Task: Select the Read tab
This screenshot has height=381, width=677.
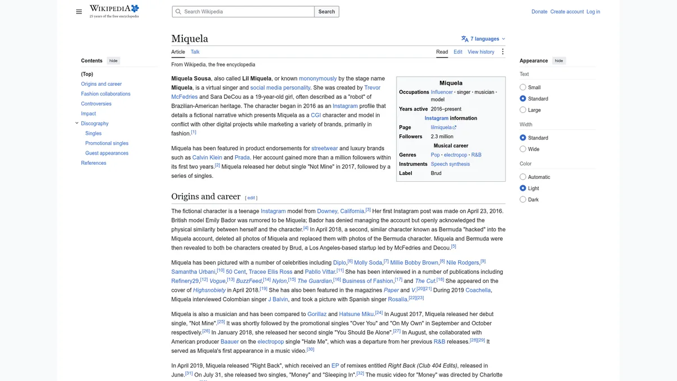Action: 442,52
